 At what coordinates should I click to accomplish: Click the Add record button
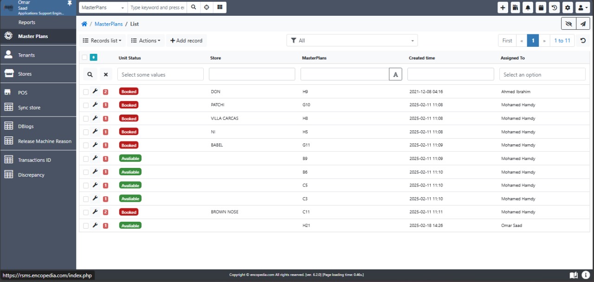pyautogui.click(x=186, y=41)
